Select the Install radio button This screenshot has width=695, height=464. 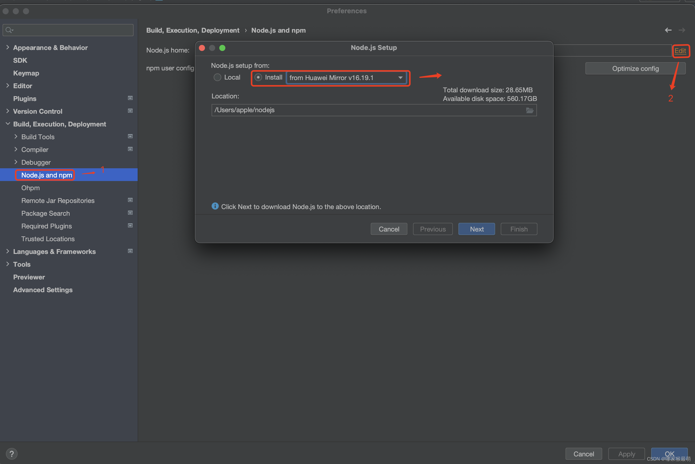tap(258, 78)
